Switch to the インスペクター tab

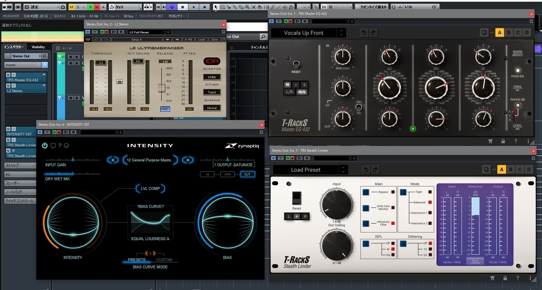14,47
